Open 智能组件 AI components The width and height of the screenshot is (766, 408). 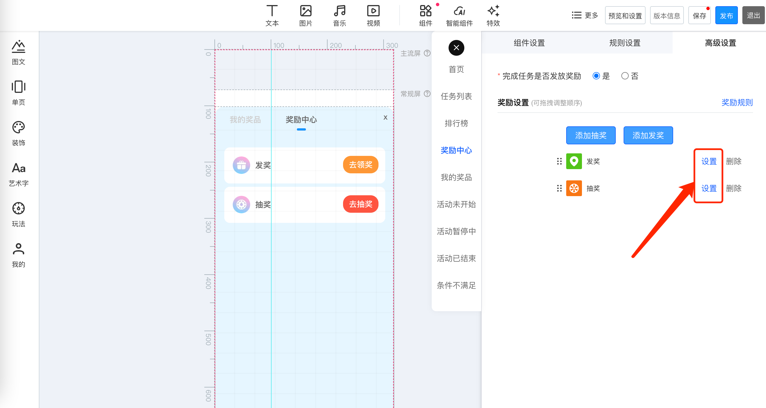coord(460,16)
